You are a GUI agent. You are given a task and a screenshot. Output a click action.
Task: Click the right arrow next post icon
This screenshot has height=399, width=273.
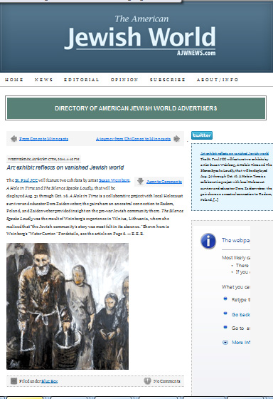pos(176,139)
